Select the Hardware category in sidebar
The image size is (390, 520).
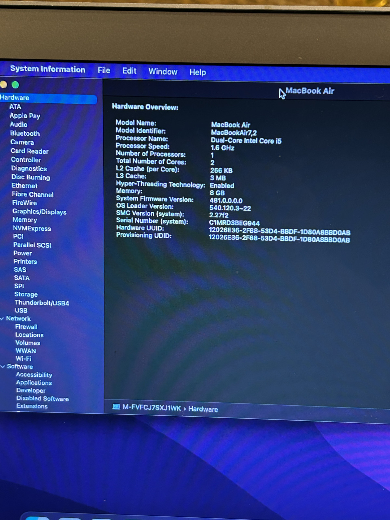point(48,98)
